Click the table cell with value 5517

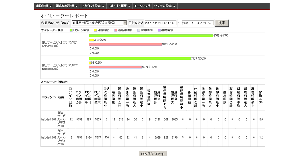click(98, 137)
